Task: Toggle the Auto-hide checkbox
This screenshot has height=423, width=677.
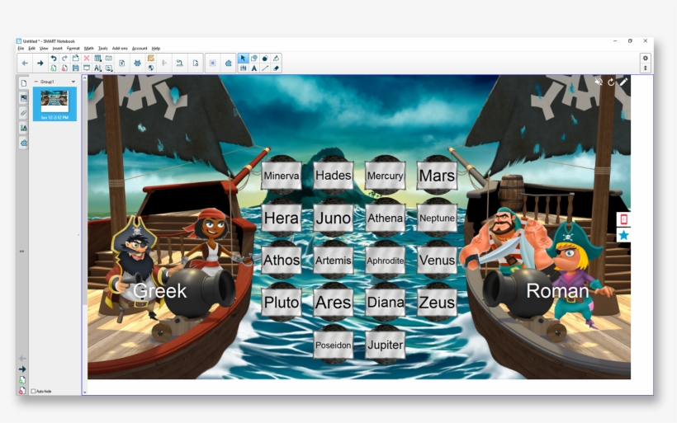Action: tap(33, 391)
